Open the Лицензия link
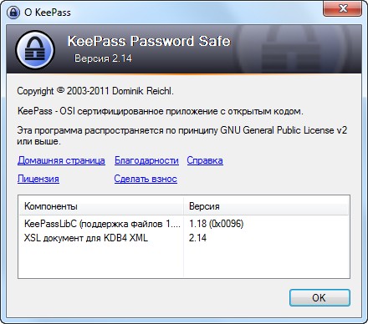Image resolution: width=368 pixels, height=324 pixels. coord(38,179)
